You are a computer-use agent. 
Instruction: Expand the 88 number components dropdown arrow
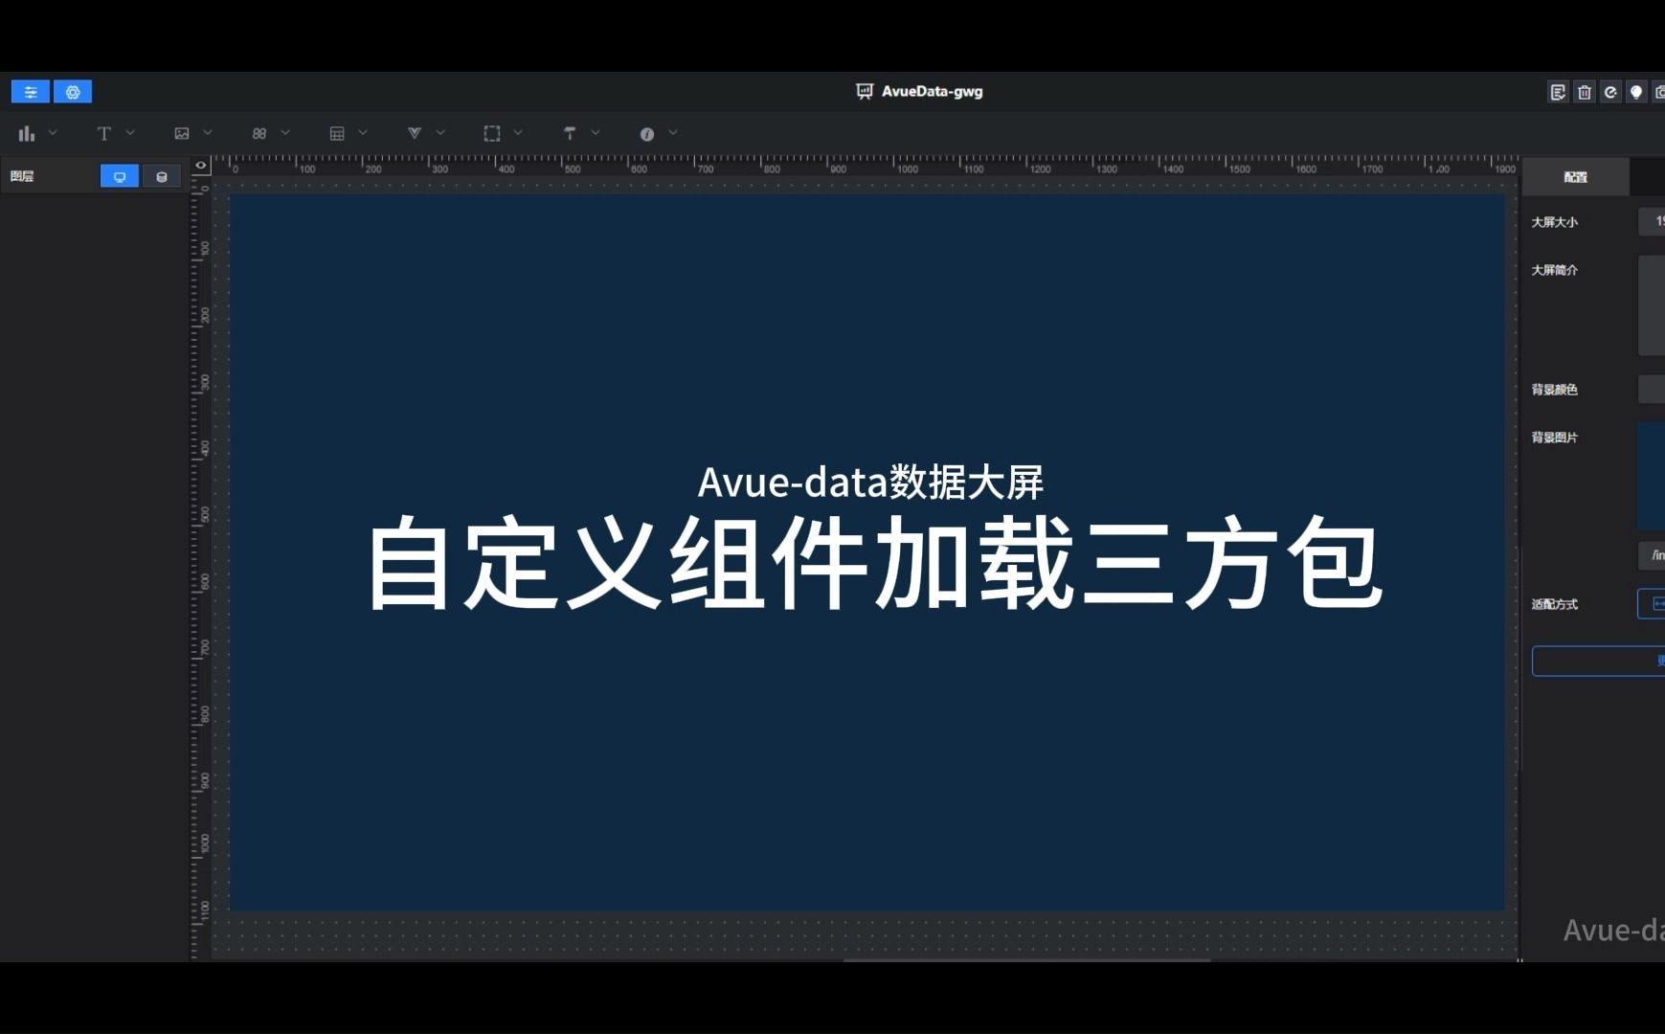pos(285,133)
